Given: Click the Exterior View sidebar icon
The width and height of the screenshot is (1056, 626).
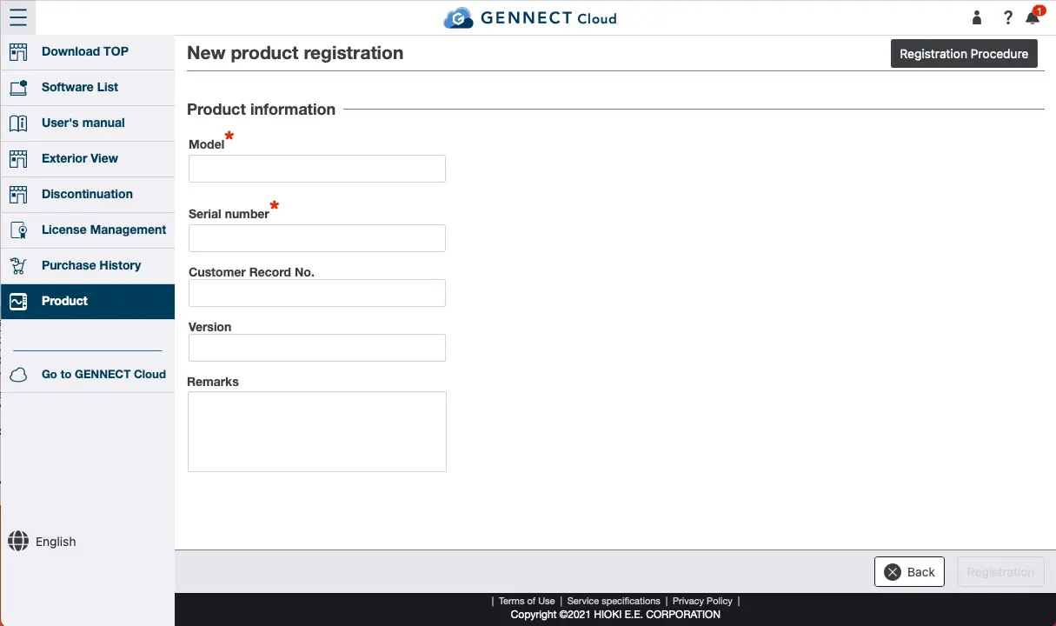Looking at the screenshot, I should [x=18, y=158].
